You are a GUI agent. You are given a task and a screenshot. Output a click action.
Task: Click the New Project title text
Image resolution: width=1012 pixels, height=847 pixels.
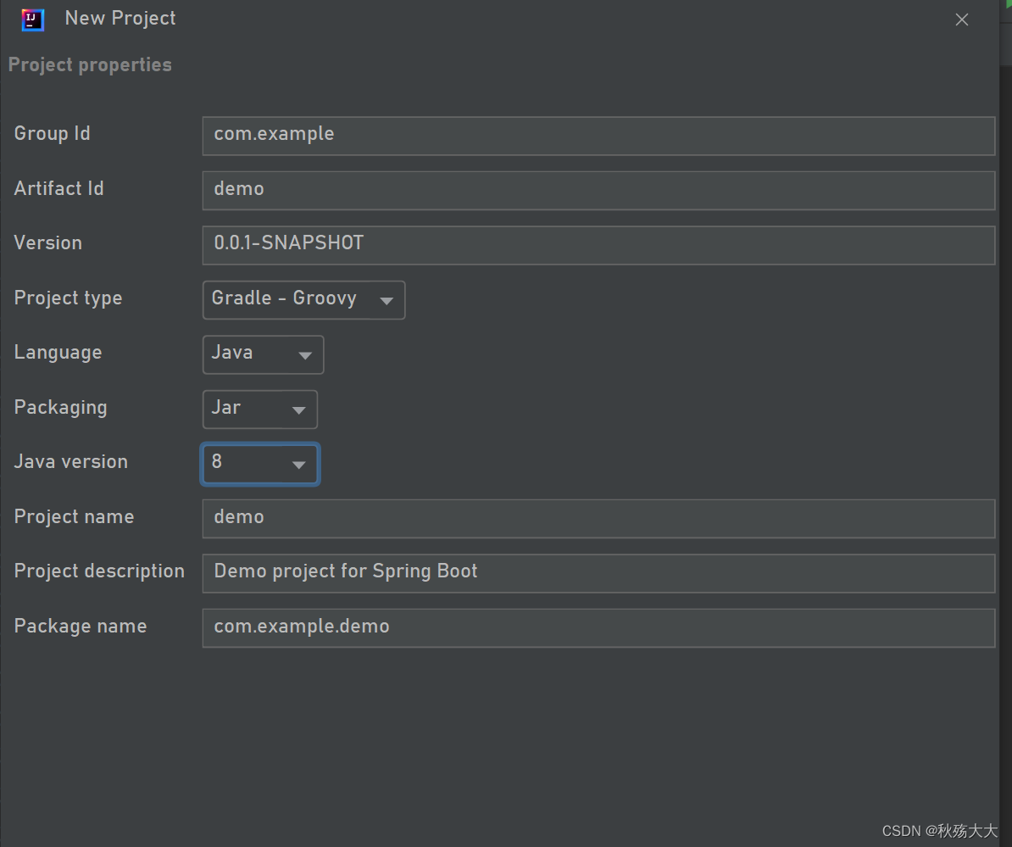coord(120,18)
